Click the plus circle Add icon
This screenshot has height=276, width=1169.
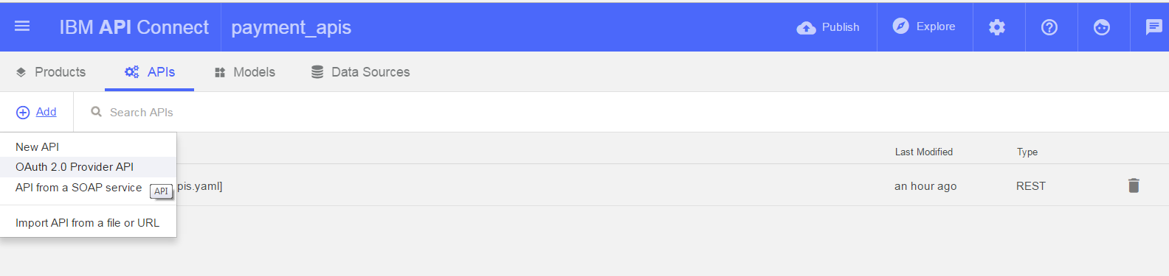23,113
